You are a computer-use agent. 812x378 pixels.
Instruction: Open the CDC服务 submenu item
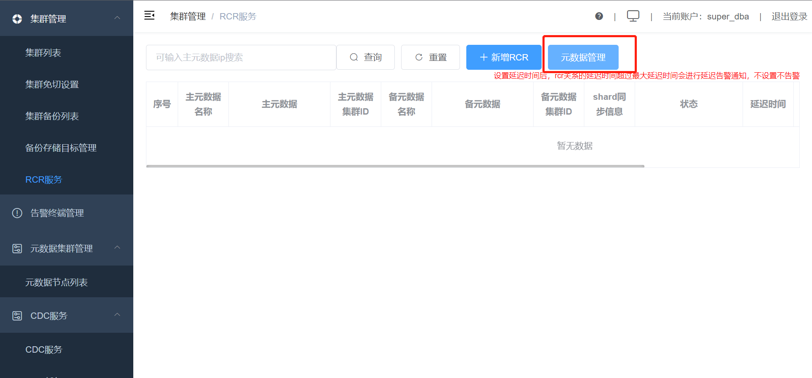(x=44, y=350)
